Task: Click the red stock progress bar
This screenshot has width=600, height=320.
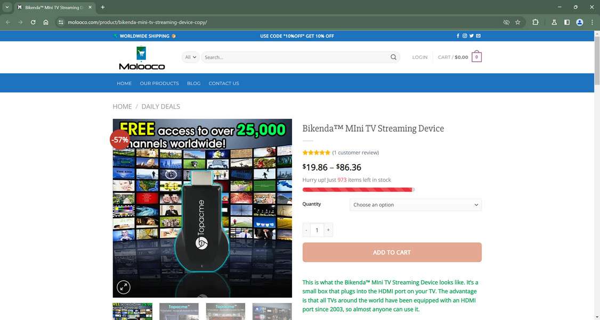Action: click(359, 189)
